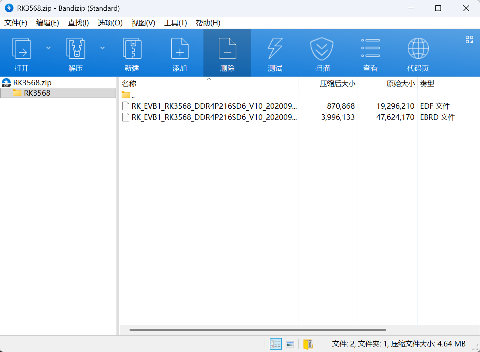This screenshot has height=352, width=480.
Task: Sort by 类型 column header
Action: (427, 84)
